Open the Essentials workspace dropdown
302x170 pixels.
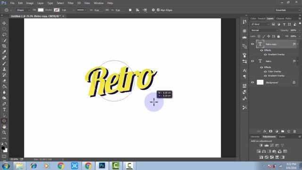[x=287, y=10]
